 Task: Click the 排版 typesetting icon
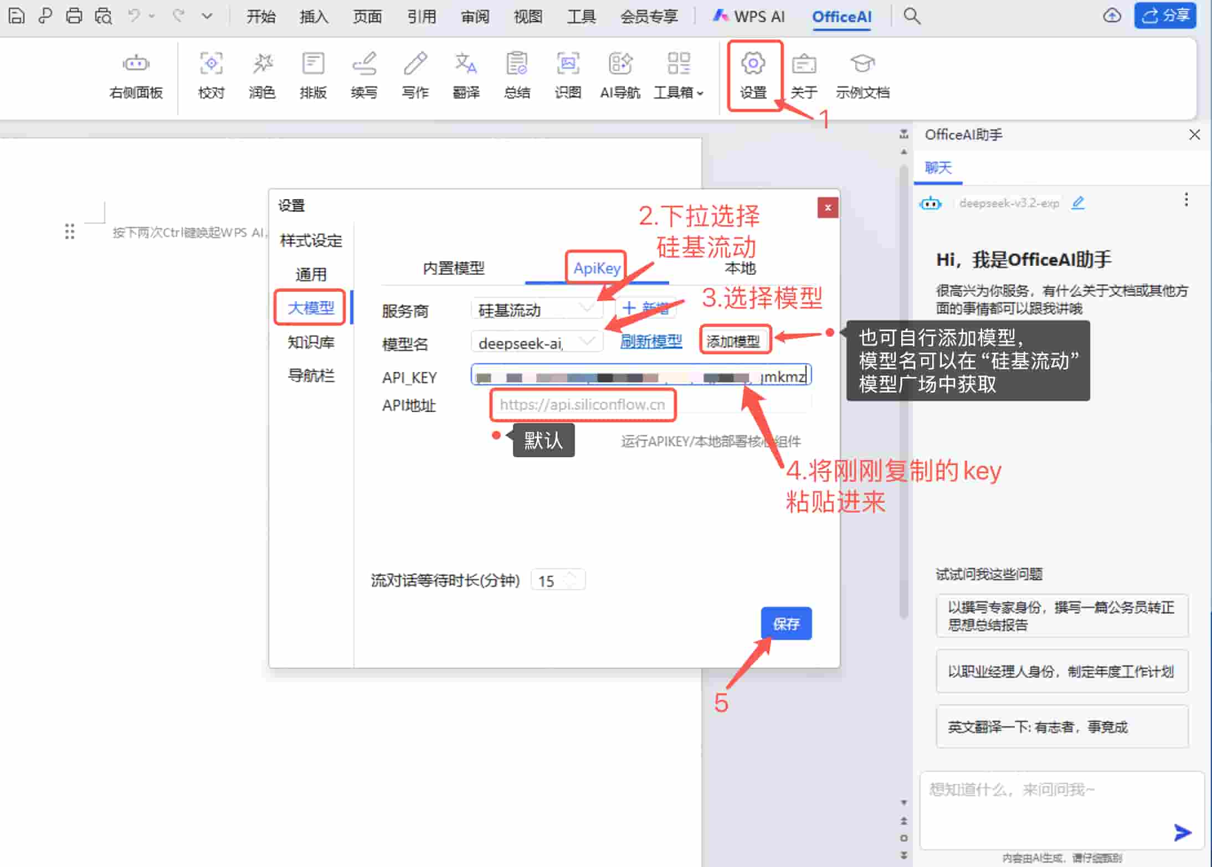point(313,75)
